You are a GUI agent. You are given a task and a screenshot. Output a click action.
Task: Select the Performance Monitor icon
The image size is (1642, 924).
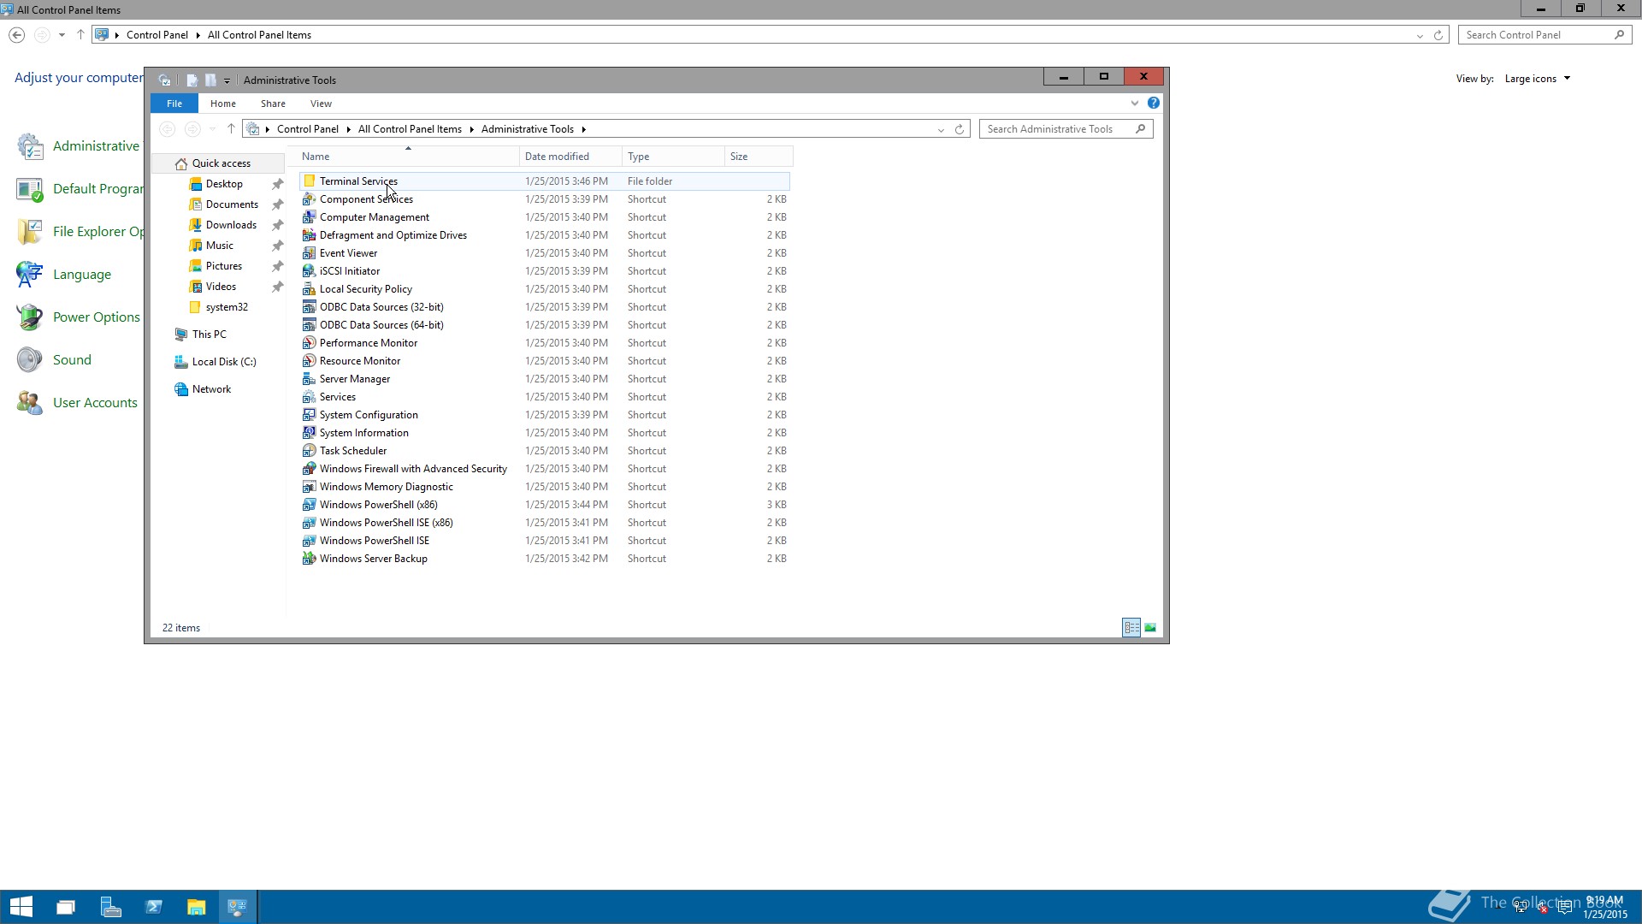coord(310,343)
